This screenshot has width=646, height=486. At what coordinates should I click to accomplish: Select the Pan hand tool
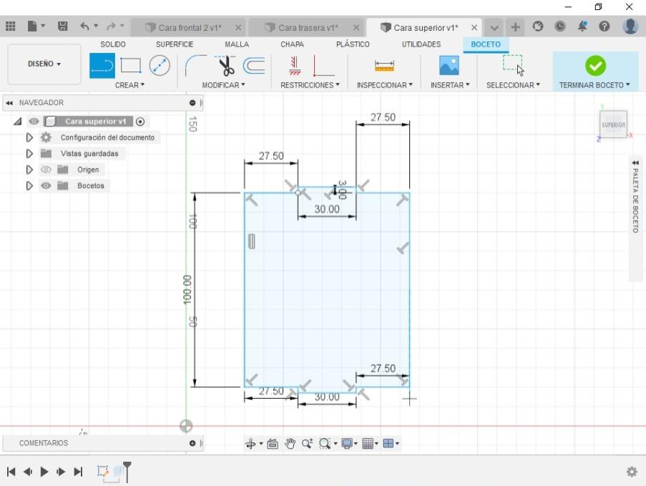(290, 444)
